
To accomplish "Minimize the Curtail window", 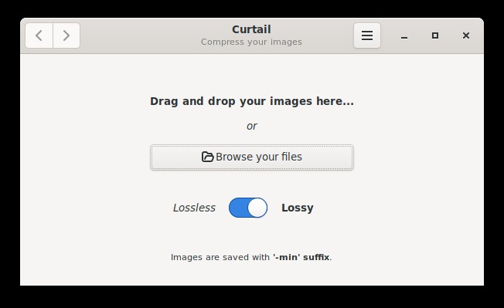I will tap(404, 36).
